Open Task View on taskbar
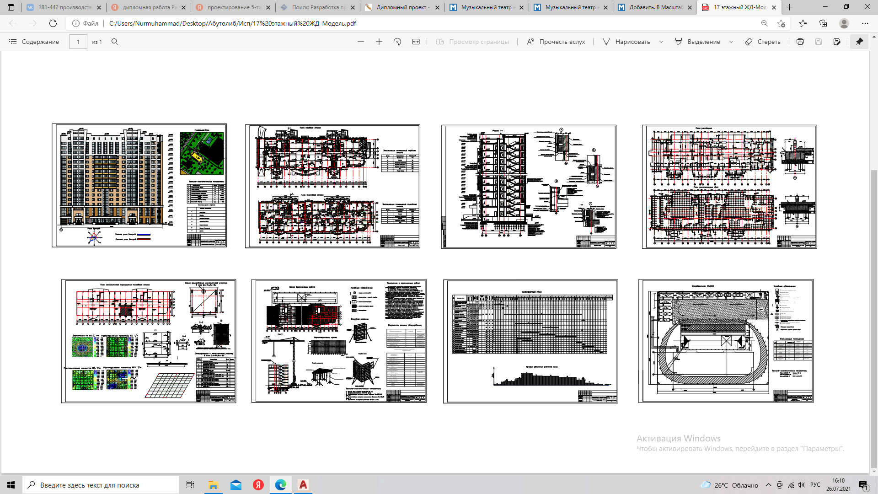This screenshot has height=494, width=878. pyautogui.click(x=190, y=485)
